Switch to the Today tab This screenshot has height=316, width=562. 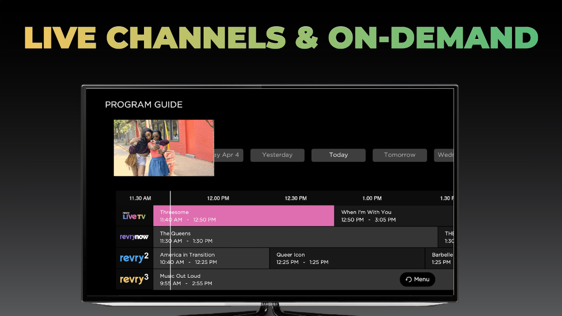coord(338,155)
